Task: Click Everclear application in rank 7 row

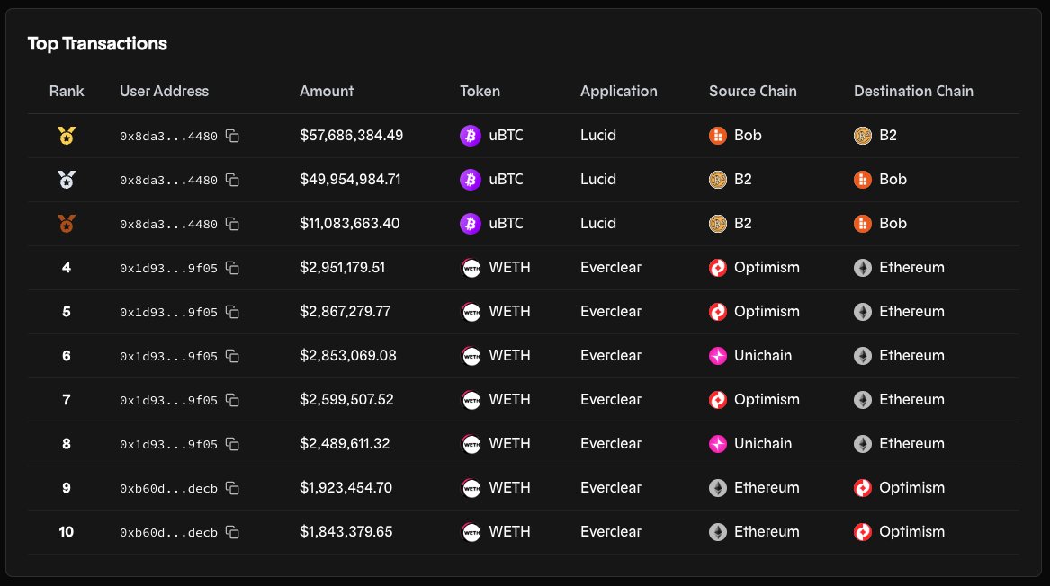Action: pos(611,399)
